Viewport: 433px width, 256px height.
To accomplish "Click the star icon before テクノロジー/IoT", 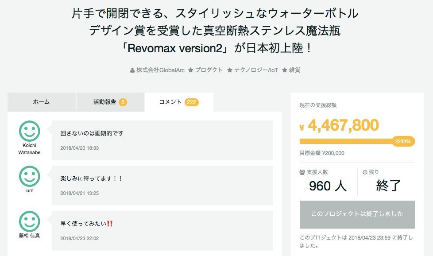I will [229, 70].
